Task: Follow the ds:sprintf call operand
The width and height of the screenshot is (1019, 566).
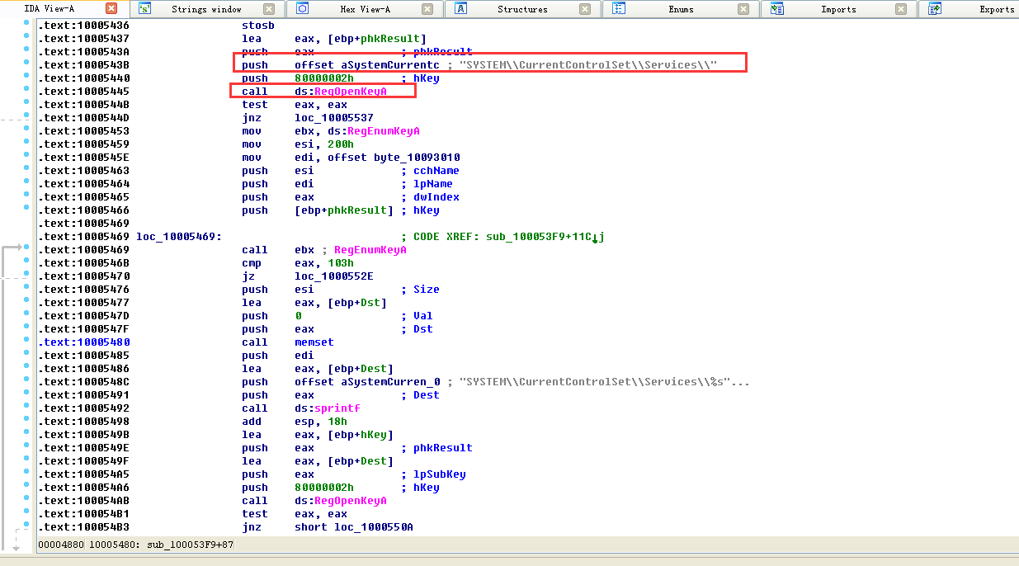Action: (x=328, y=408)
